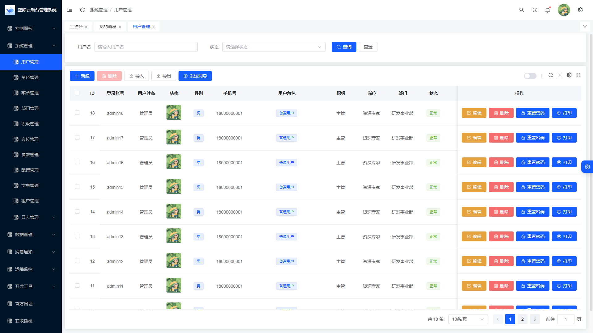Screen dimensions: 593x333
Task: Collapse the sidebar with the menu fold icon
Action: 69,10
